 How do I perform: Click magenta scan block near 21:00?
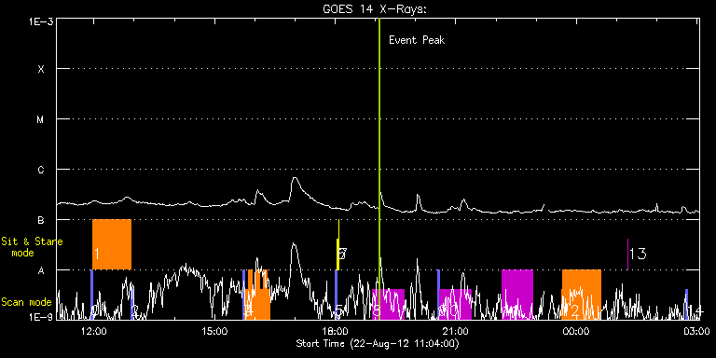click(455, 304)
